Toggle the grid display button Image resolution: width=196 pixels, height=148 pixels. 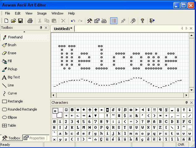114,21
